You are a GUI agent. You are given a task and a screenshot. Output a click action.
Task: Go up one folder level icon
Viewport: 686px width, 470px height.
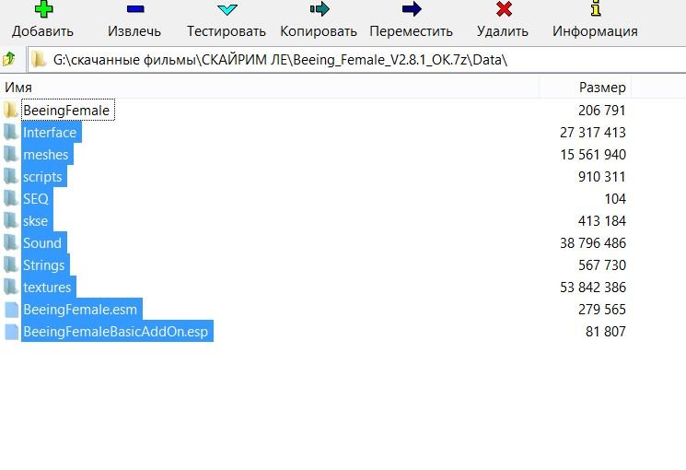coord(9,60)
